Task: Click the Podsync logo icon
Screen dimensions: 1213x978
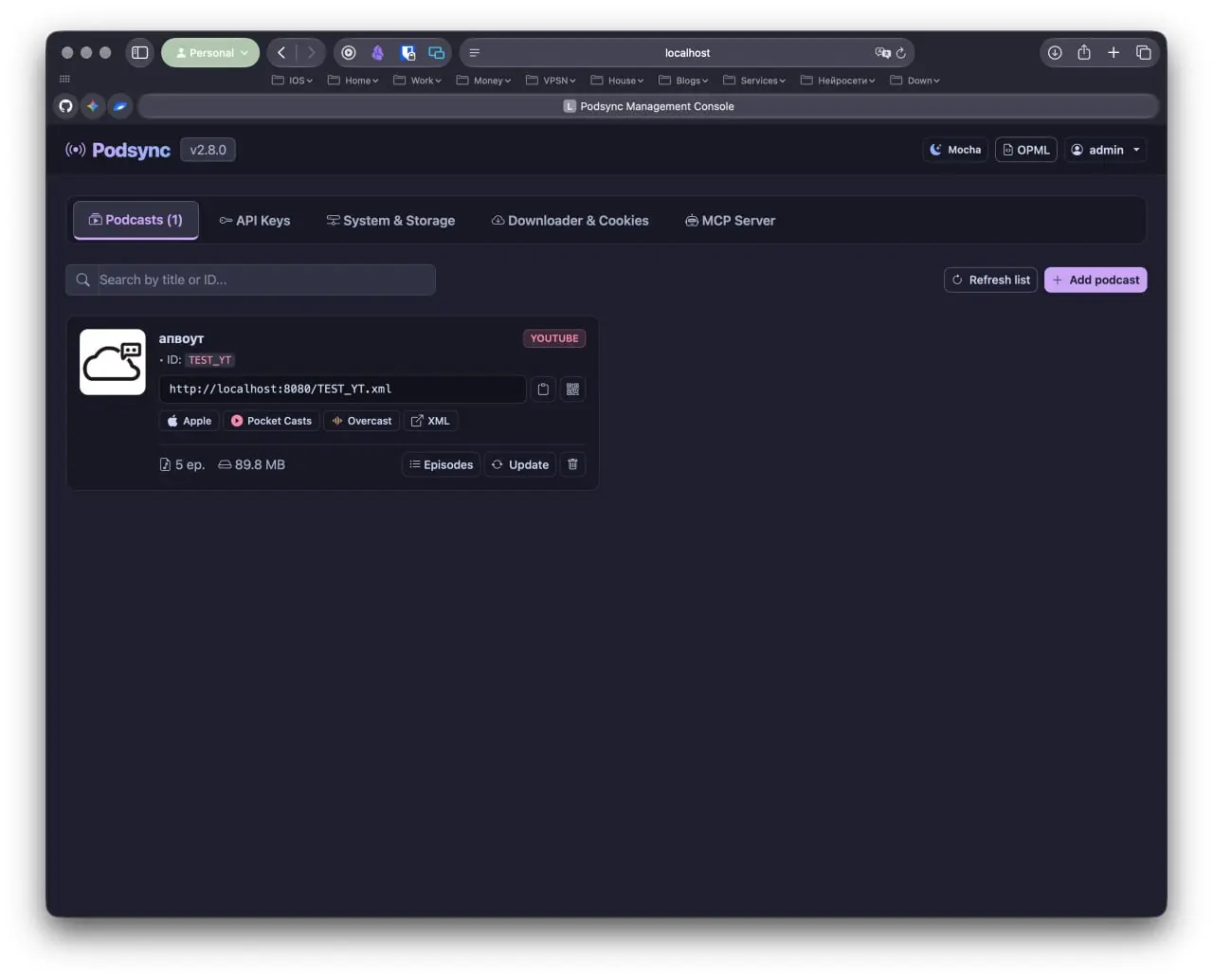Action: [x=76, y=150]
